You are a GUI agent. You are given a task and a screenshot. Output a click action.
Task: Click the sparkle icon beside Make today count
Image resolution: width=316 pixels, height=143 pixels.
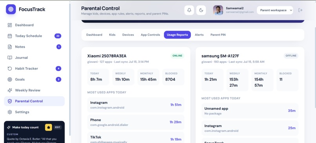tap(9, 127)
